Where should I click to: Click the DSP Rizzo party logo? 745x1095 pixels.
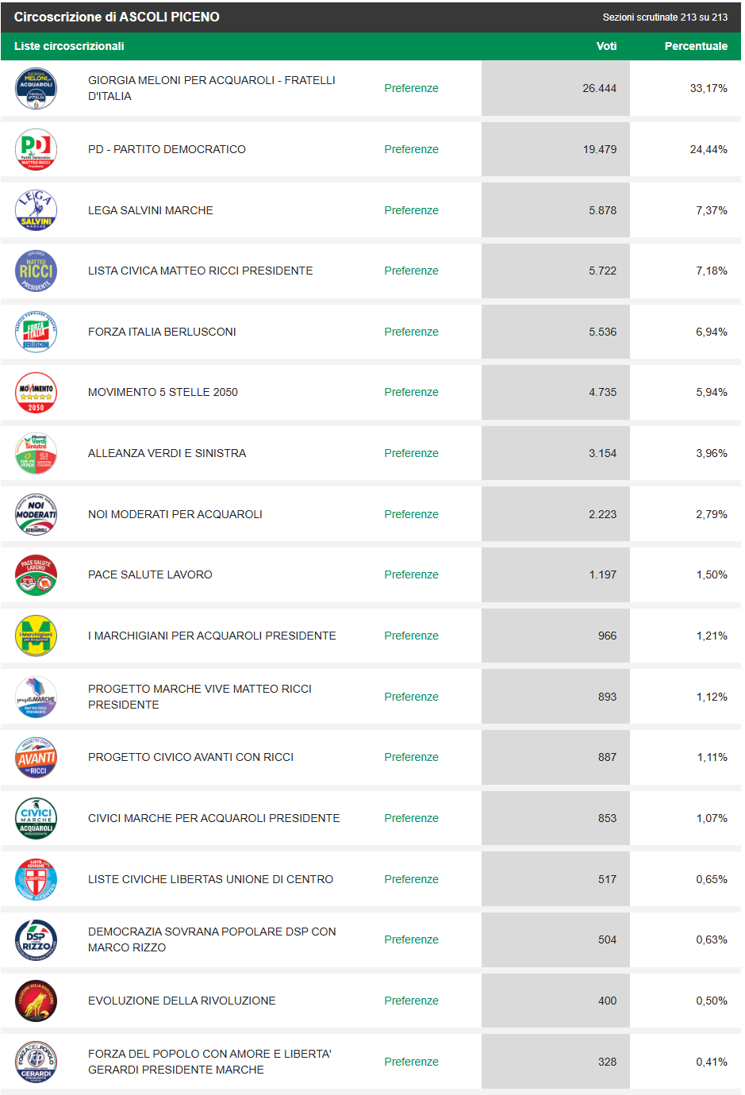[36, 939]
